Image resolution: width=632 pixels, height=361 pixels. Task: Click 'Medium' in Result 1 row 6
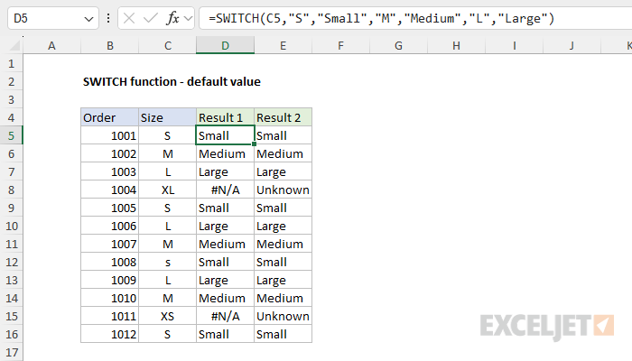tap(226, 153)
